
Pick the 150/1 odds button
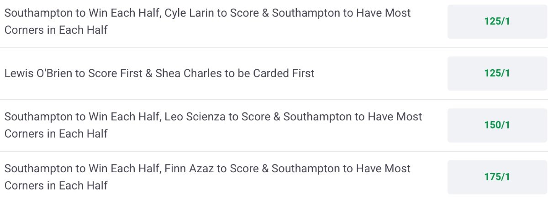click(497, 125)
